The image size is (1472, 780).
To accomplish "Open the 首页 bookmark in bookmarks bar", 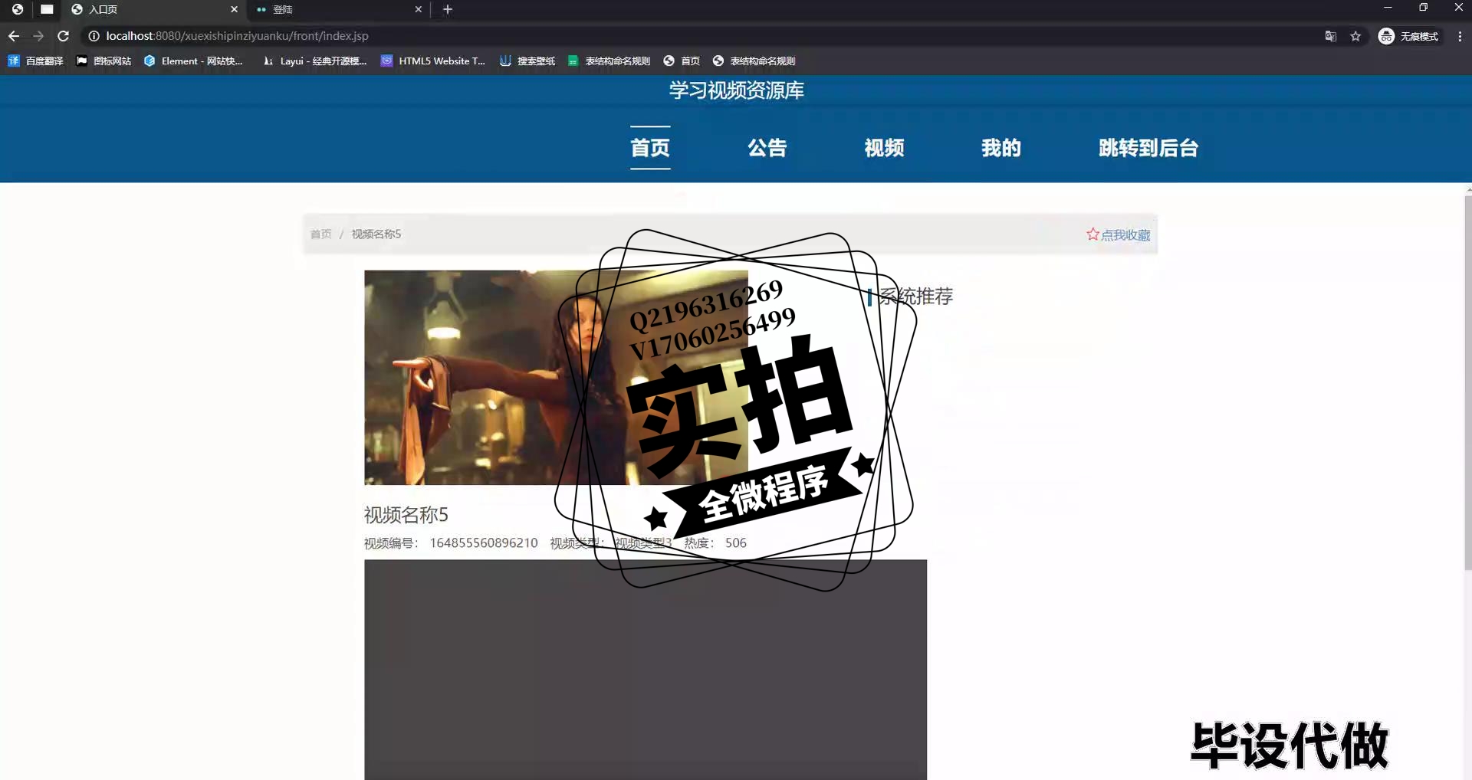I will point(682,61).
